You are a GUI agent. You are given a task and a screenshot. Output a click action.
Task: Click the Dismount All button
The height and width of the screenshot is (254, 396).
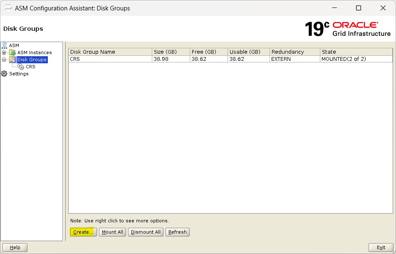(146, 232)
